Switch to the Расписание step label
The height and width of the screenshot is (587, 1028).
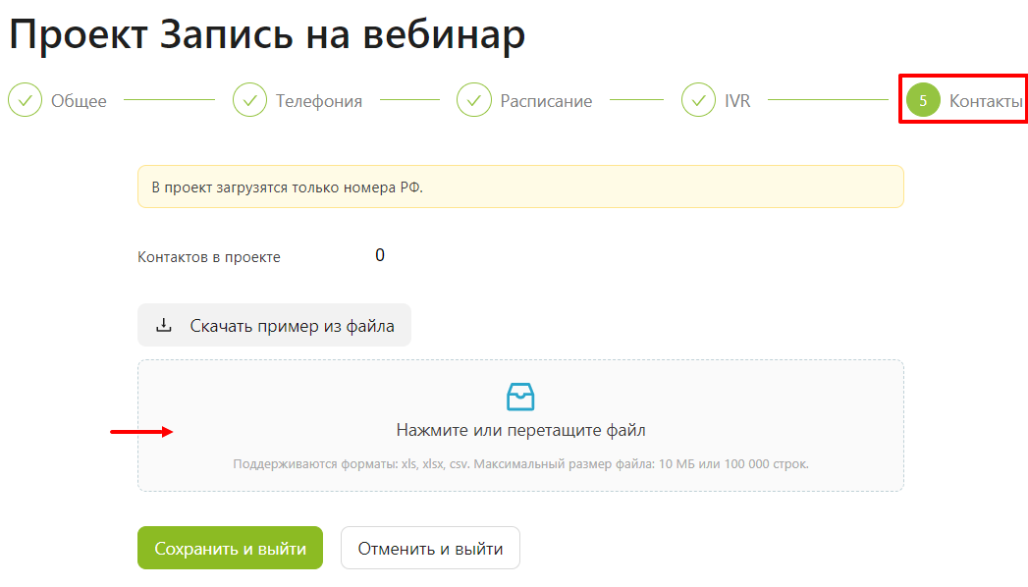[x=546, y=101]
